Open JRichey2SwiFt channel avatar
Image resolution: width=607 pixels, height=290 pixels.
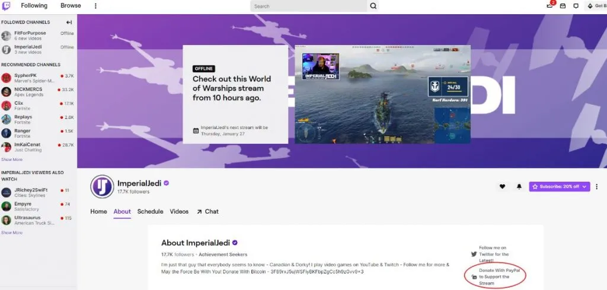point(6,192)
